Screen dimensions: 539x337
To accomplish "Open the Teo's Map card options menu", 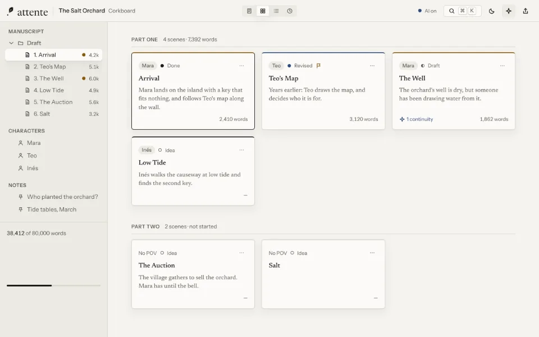I will click(372, 66).
